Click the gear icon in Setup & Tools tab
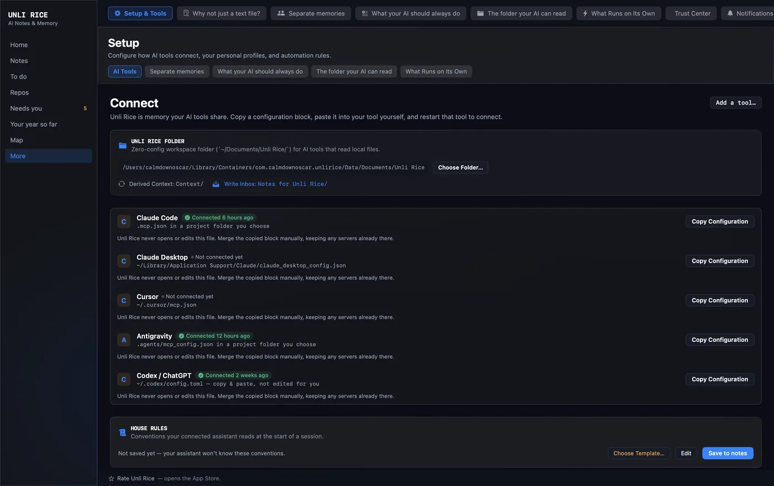This screenshot has width=774, height=486. tap(117, 13)
